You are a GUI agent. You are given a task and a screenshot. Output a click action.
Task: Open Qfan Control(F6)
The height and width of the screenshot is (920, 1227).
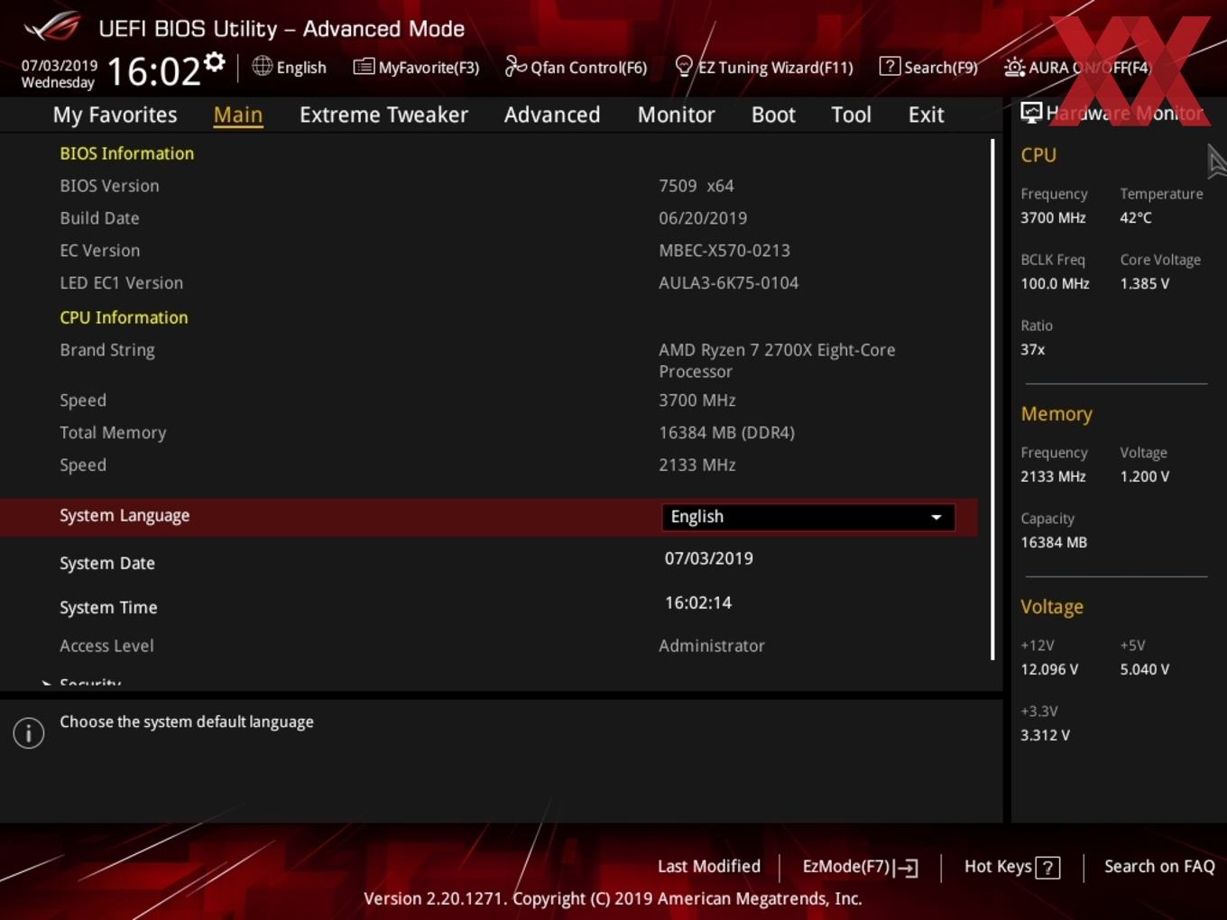coord(576,67)
